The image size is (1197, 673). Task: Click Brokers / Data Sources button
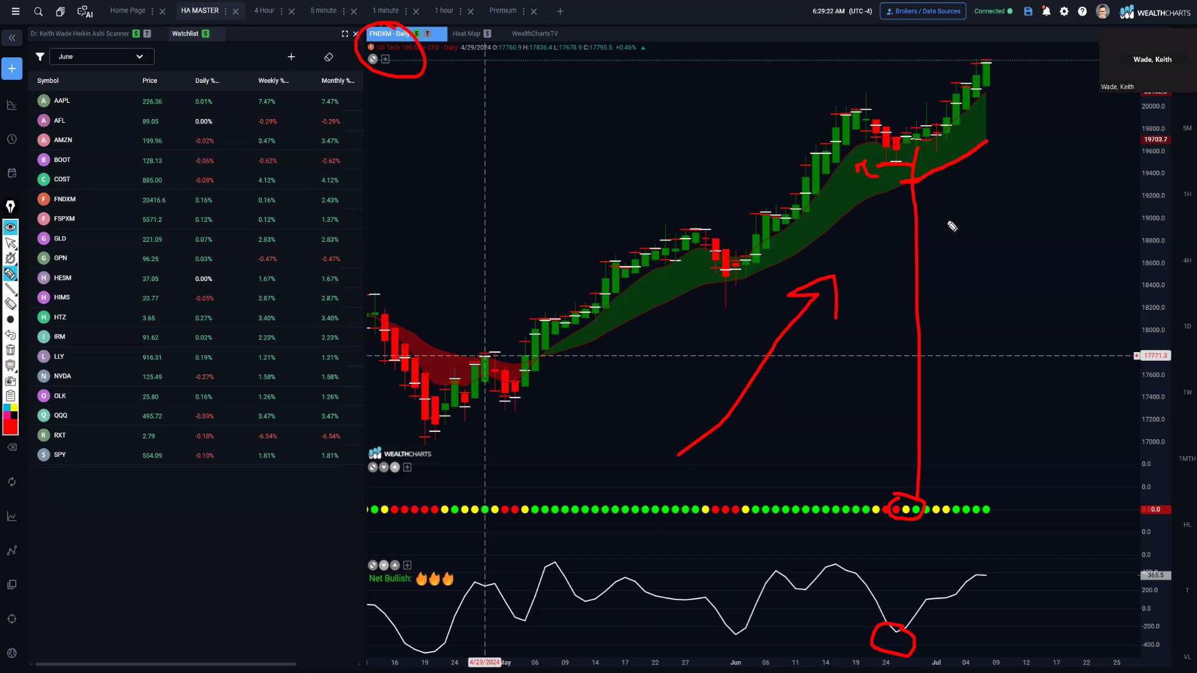[x=923, y=11]
